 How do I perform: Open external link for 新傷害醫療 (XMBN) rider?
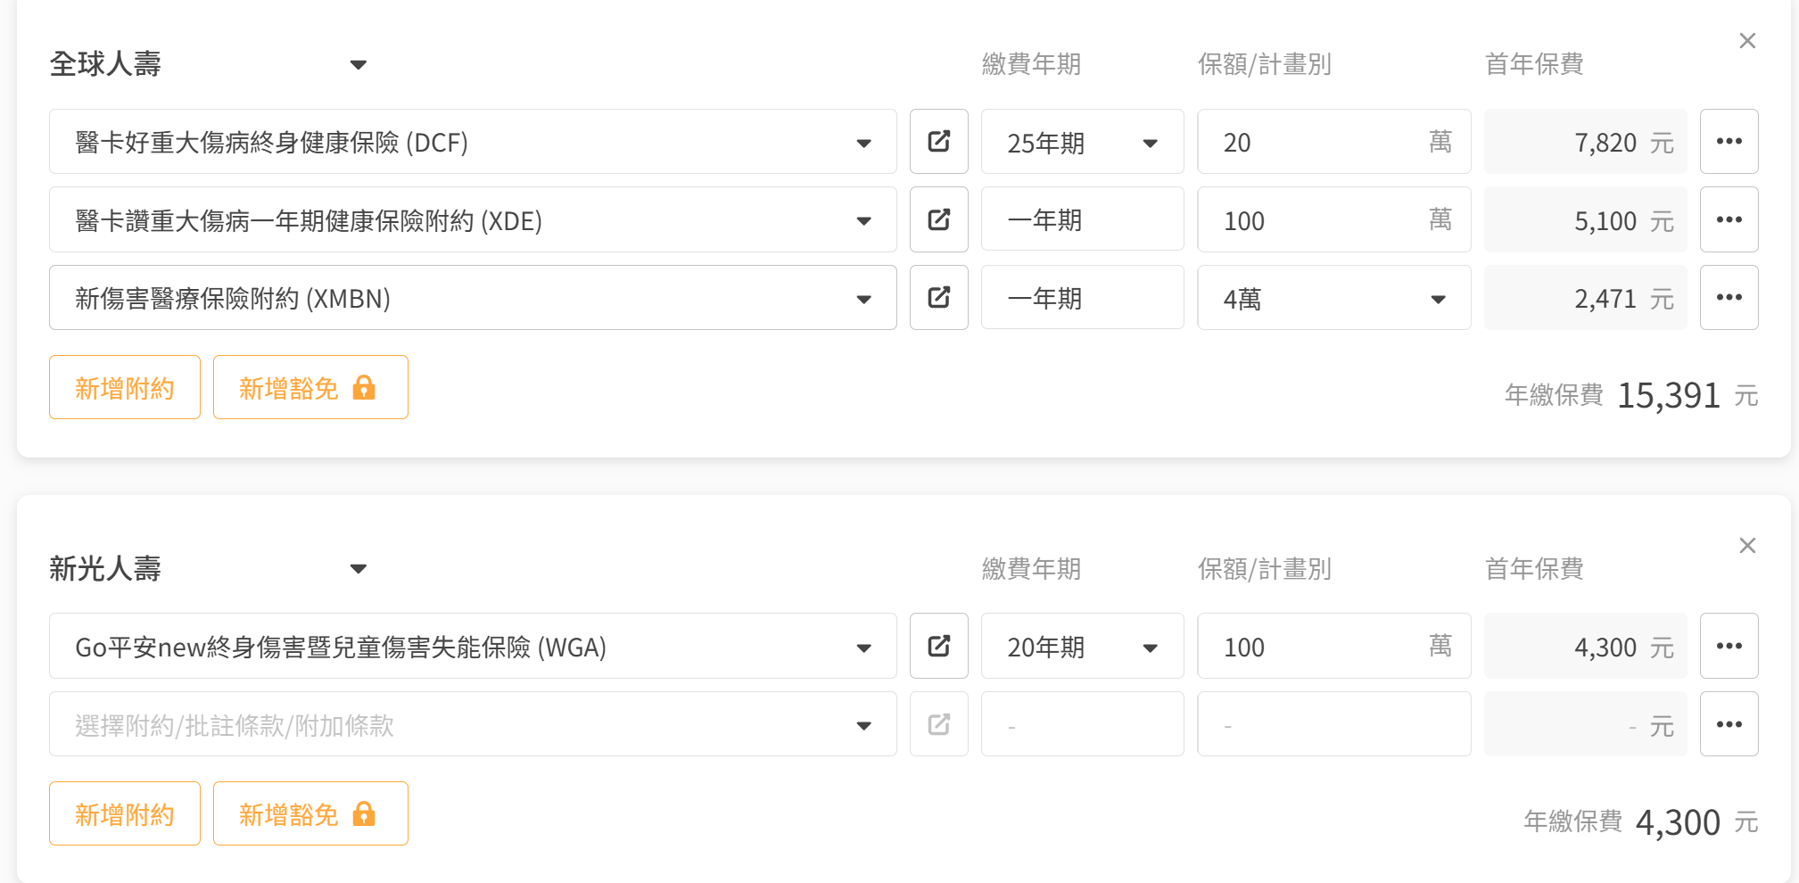tap(938, 298)
